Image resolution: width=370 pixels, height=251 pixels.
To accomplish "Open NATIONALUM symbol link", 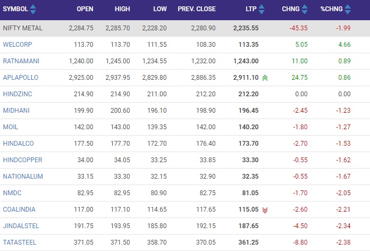I will (x=23, y=177).
